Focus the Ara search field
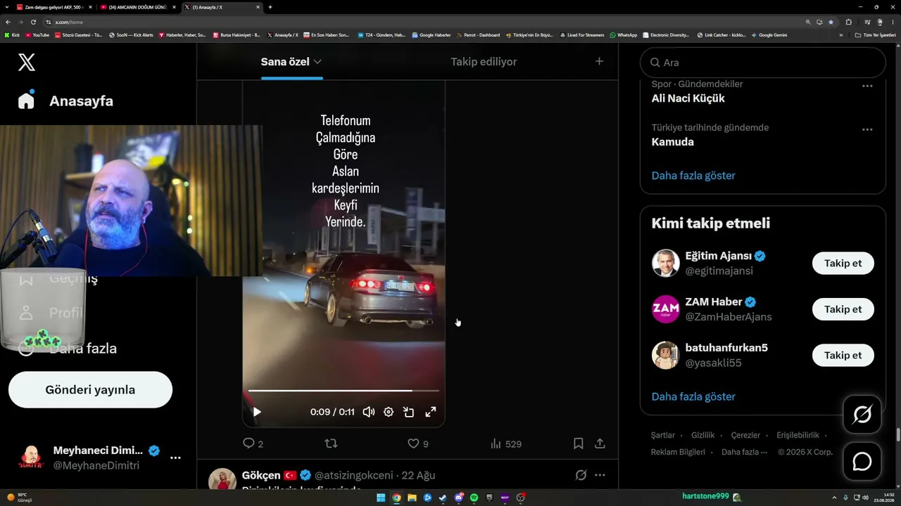 pos(762,63)
